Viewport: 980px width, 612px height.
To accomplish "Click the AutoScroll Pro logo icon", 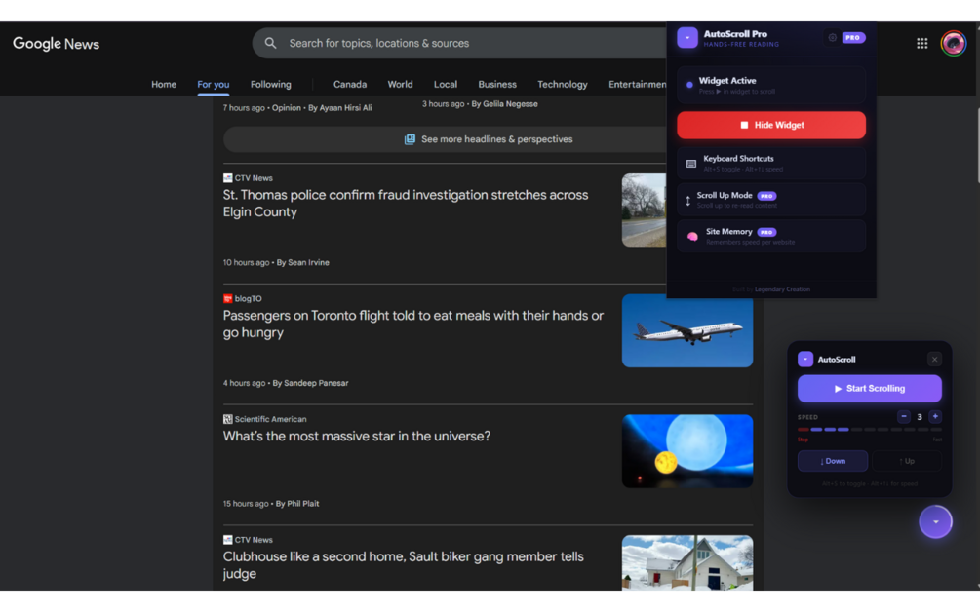I will 686,38.
